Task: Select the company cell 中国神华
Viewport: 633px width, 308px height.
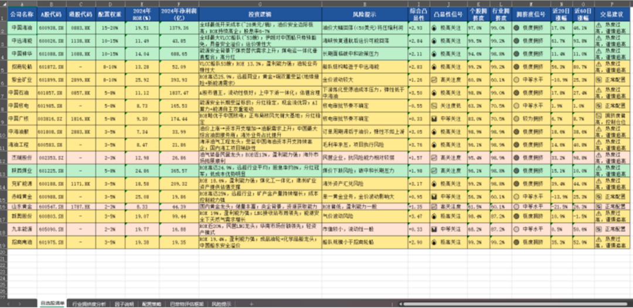Action: click(x=22, y=54)
